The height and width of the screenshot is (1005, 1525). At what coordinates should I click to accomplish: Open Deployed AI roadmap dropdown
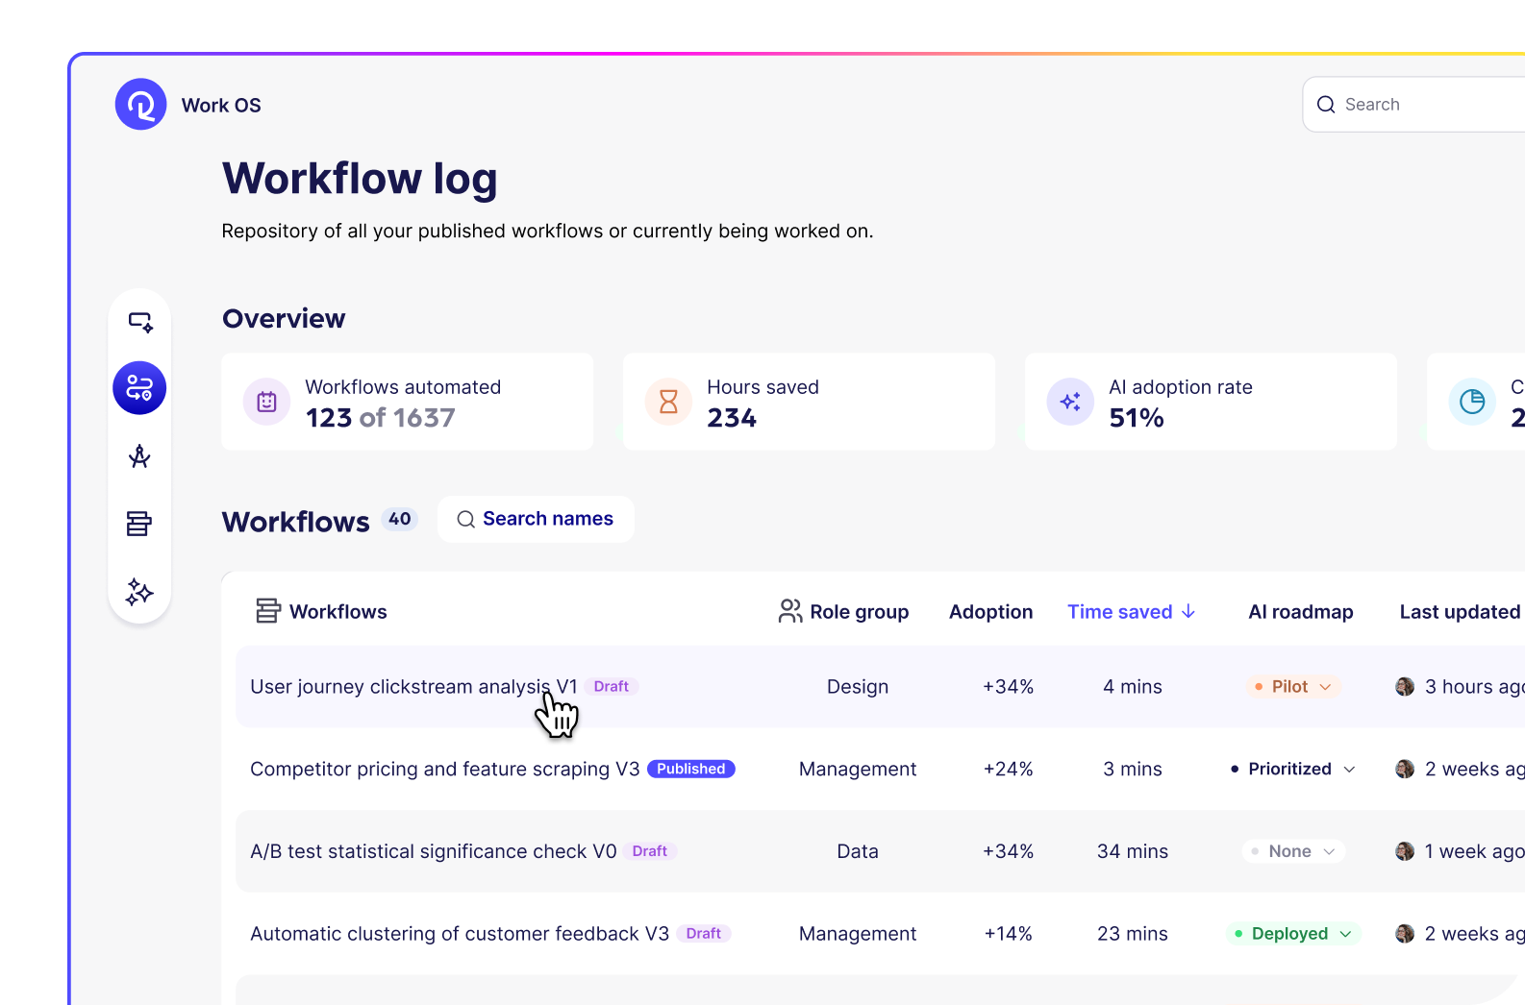pos(1293,934)
